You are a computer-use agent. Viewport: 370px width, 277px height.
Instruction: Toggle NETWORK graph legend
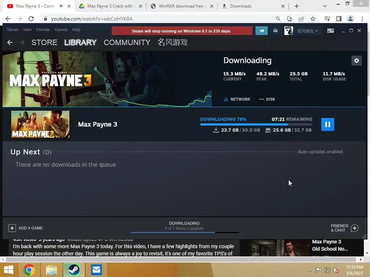coord(237,99)
